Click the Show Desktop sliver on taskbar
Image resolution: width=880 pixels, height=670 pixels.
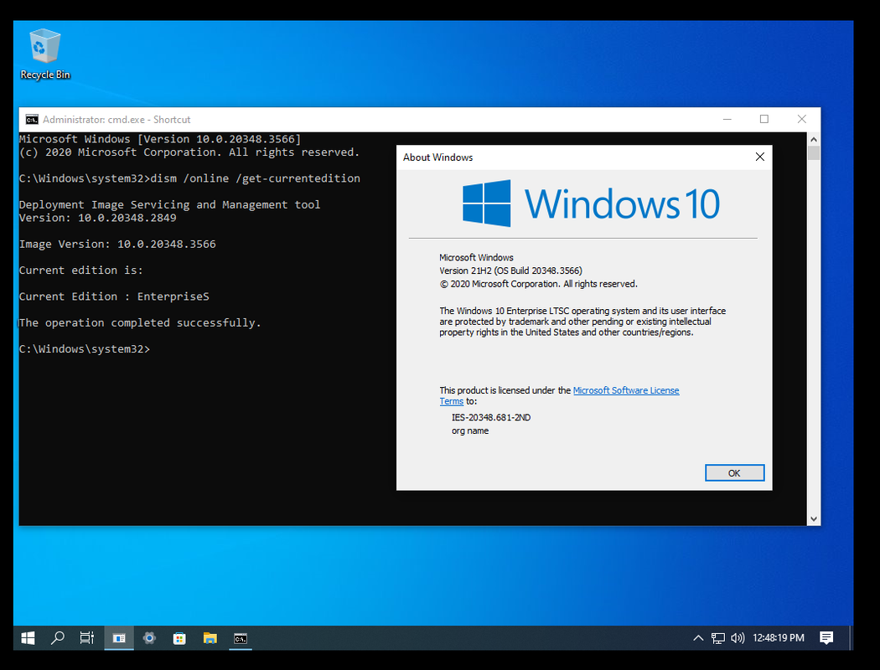[852, 638]
